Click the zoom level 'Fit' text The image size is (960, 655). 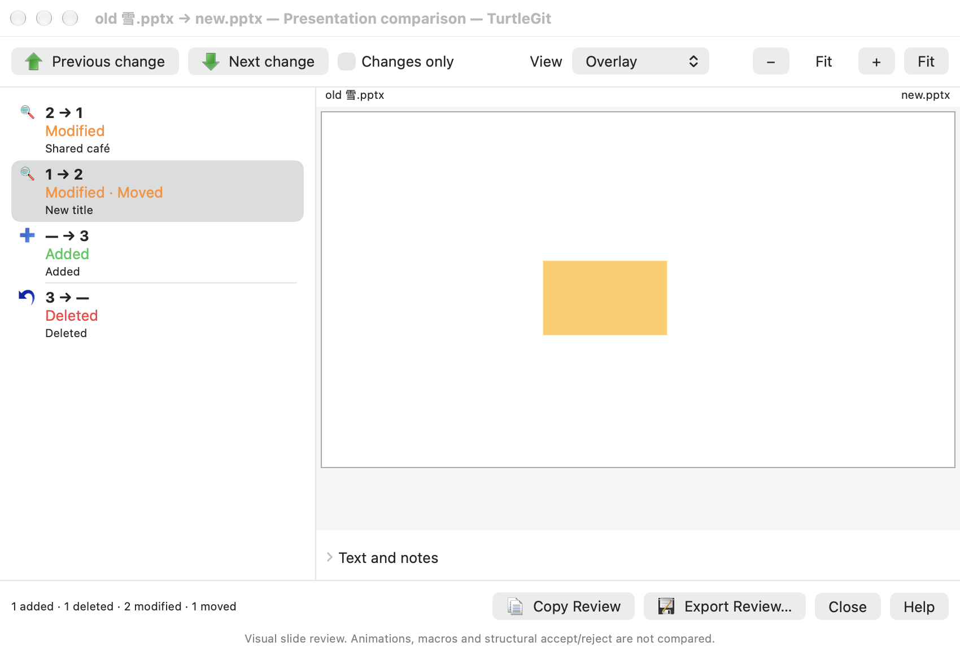pyautogui.click(x=824, y=62)
